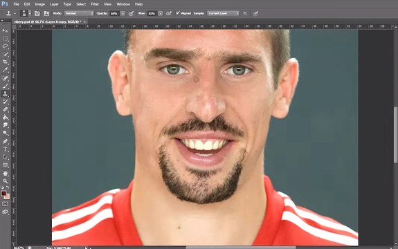Change the screen mode

[x=5, y=212]
